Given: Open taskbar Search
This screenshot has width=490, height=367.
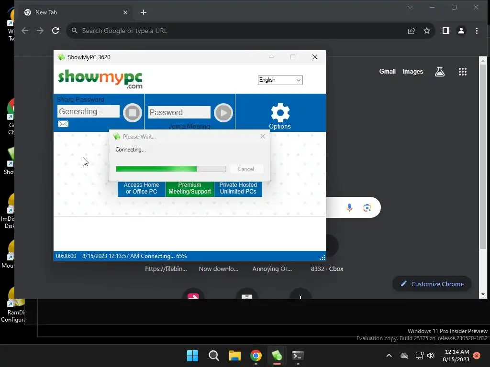Looking at the screenshot, I should coord(214,356).
